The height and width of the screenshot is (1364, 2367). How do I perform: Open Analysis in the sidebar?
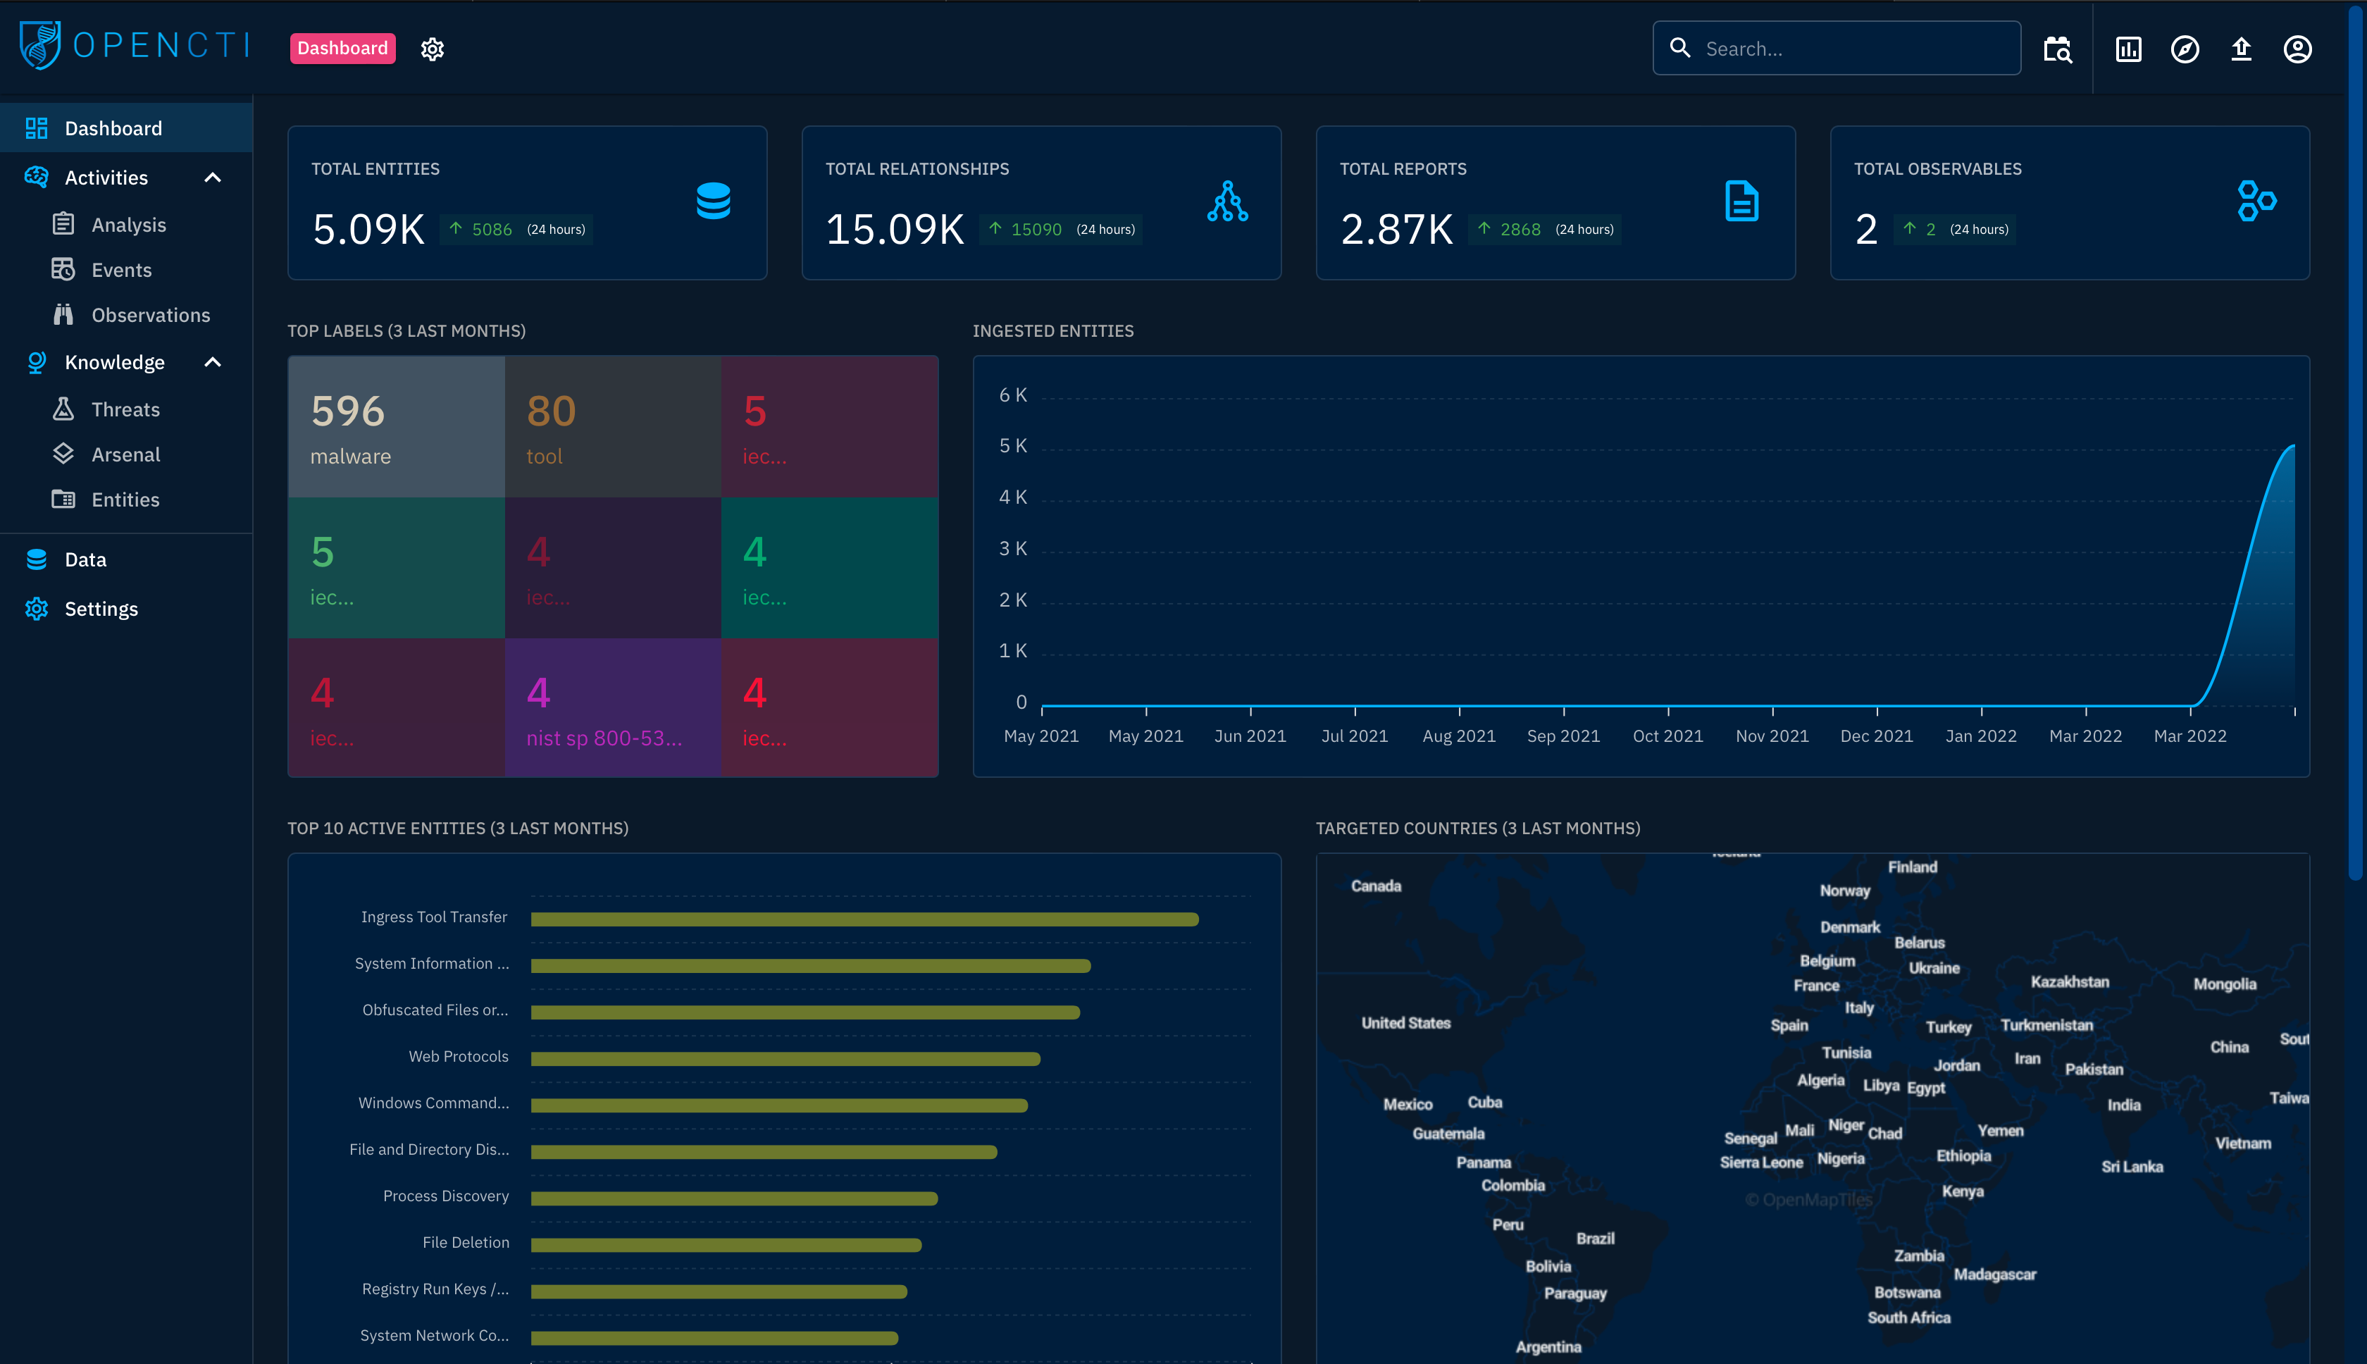128,225
